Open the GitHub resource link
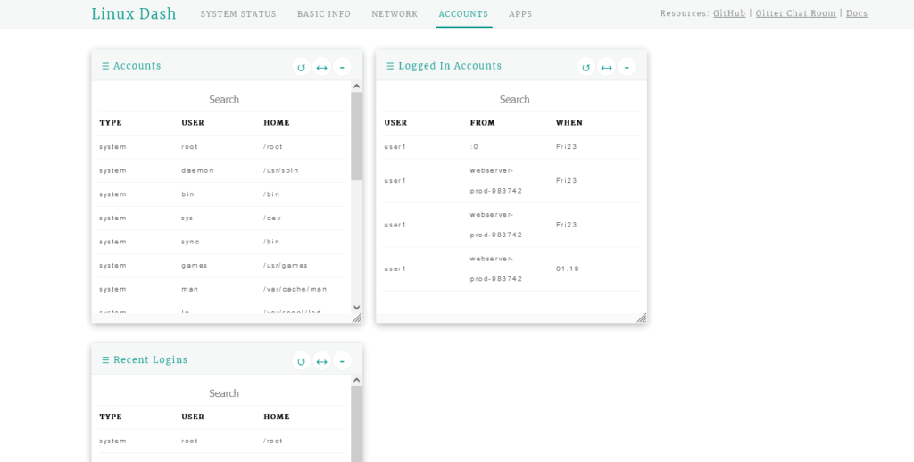This screenshot has width=914, height=462. [729, 13]
